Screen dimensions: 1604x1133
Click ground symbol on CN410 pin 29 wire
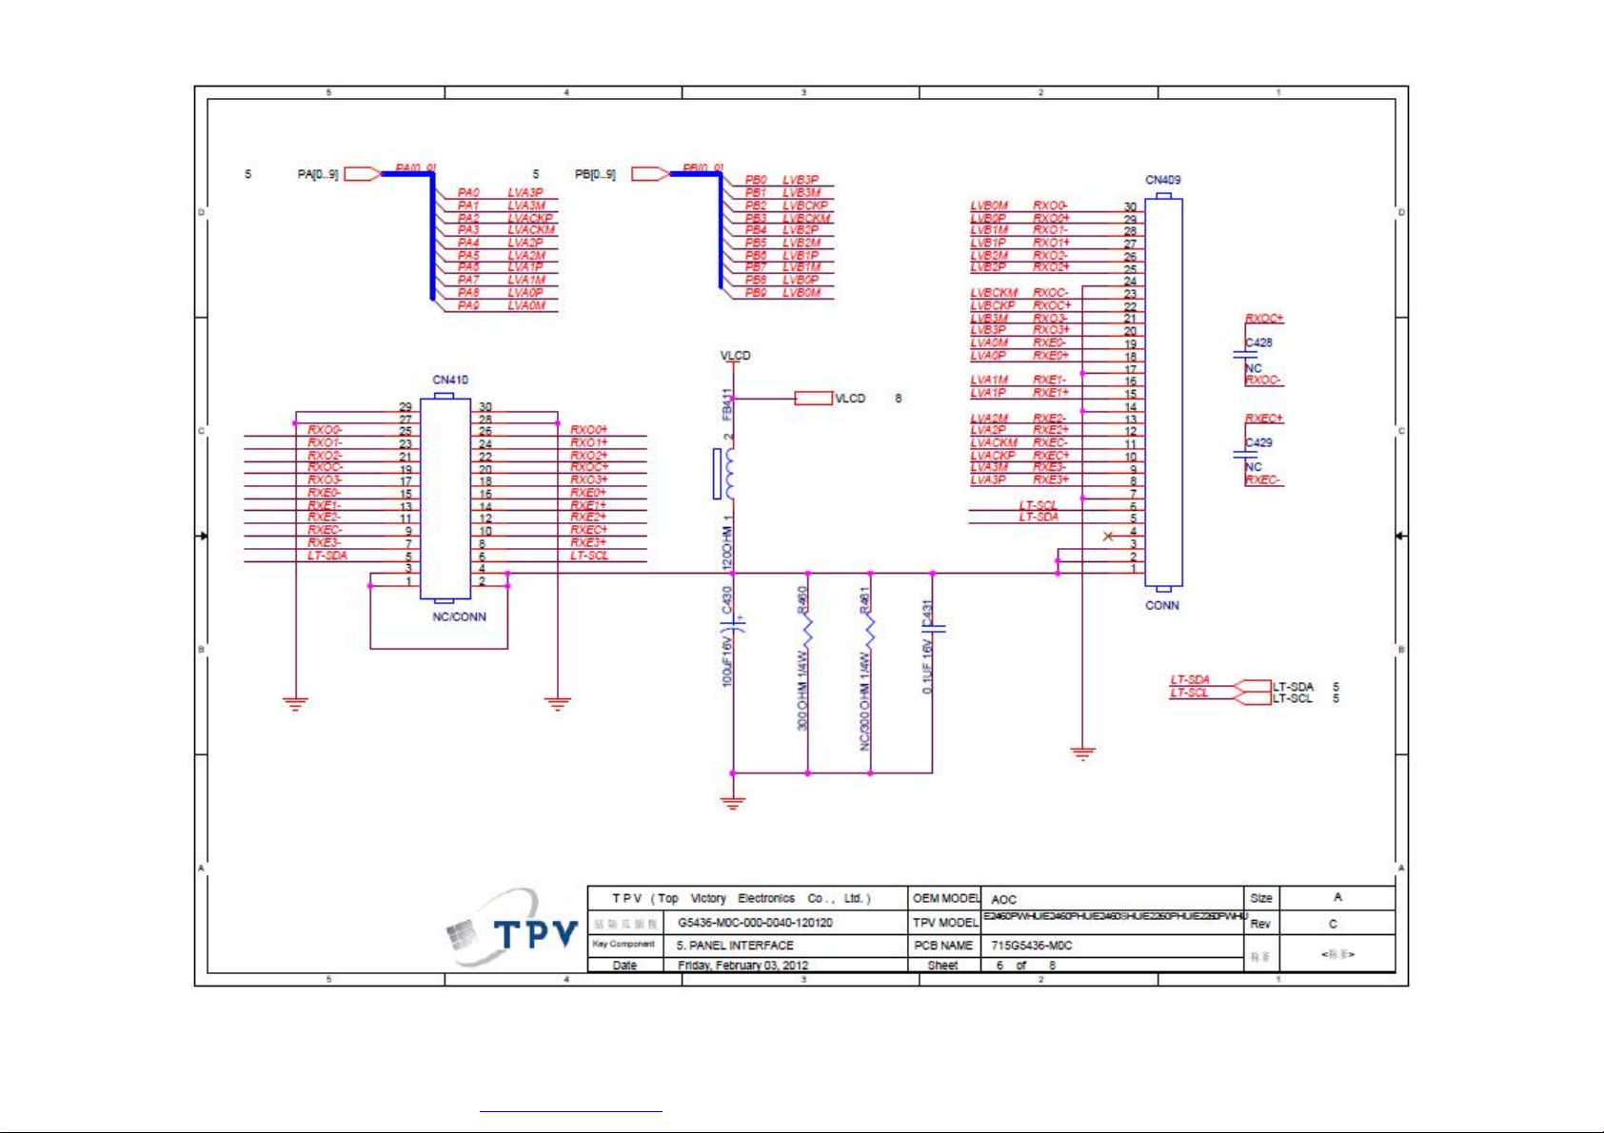[x=296, y=704]
